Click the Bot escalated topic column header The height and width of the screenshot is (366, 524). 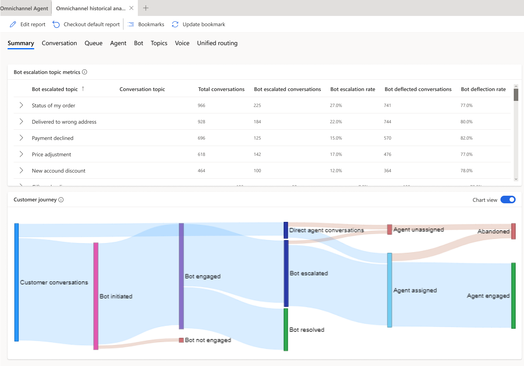(55, 89)
